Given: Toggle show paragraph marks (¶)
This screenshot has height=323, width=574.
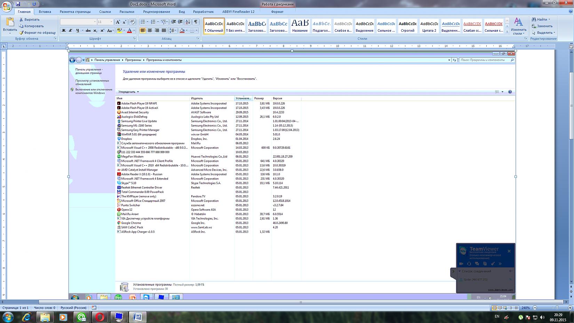Looking at the screenshot, I should pyautogui.click(x=196, y=22).
